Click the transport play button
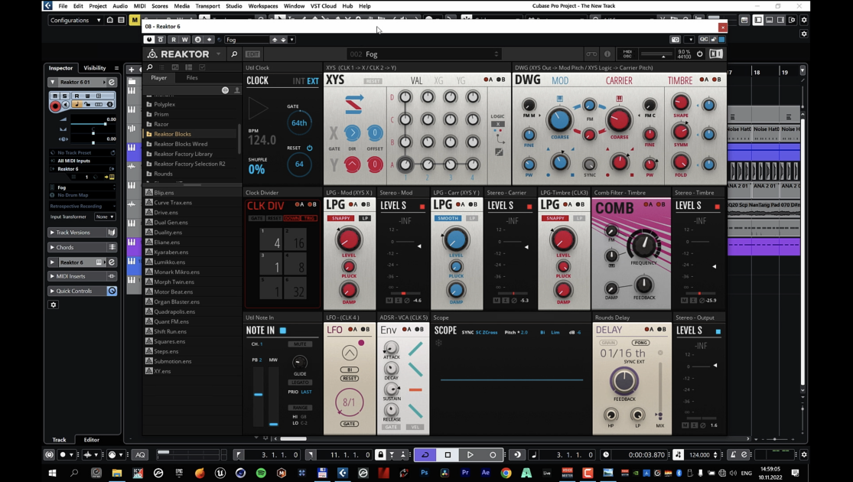The image size is (853, 482). coord(470,454)
